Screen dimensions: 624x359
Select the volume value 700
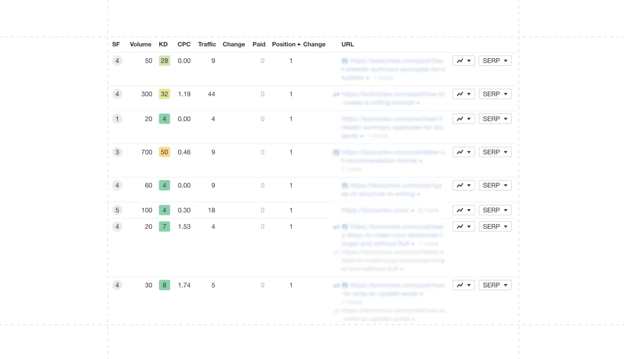(147, 152)
